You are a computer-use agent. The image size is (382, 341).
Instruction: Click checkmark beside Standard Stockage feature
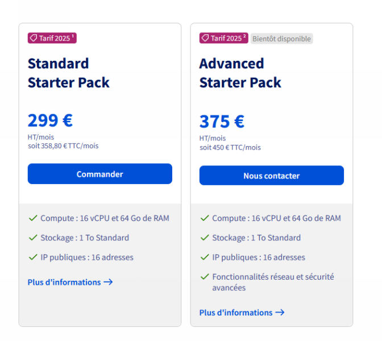click(x=33, y=238)
